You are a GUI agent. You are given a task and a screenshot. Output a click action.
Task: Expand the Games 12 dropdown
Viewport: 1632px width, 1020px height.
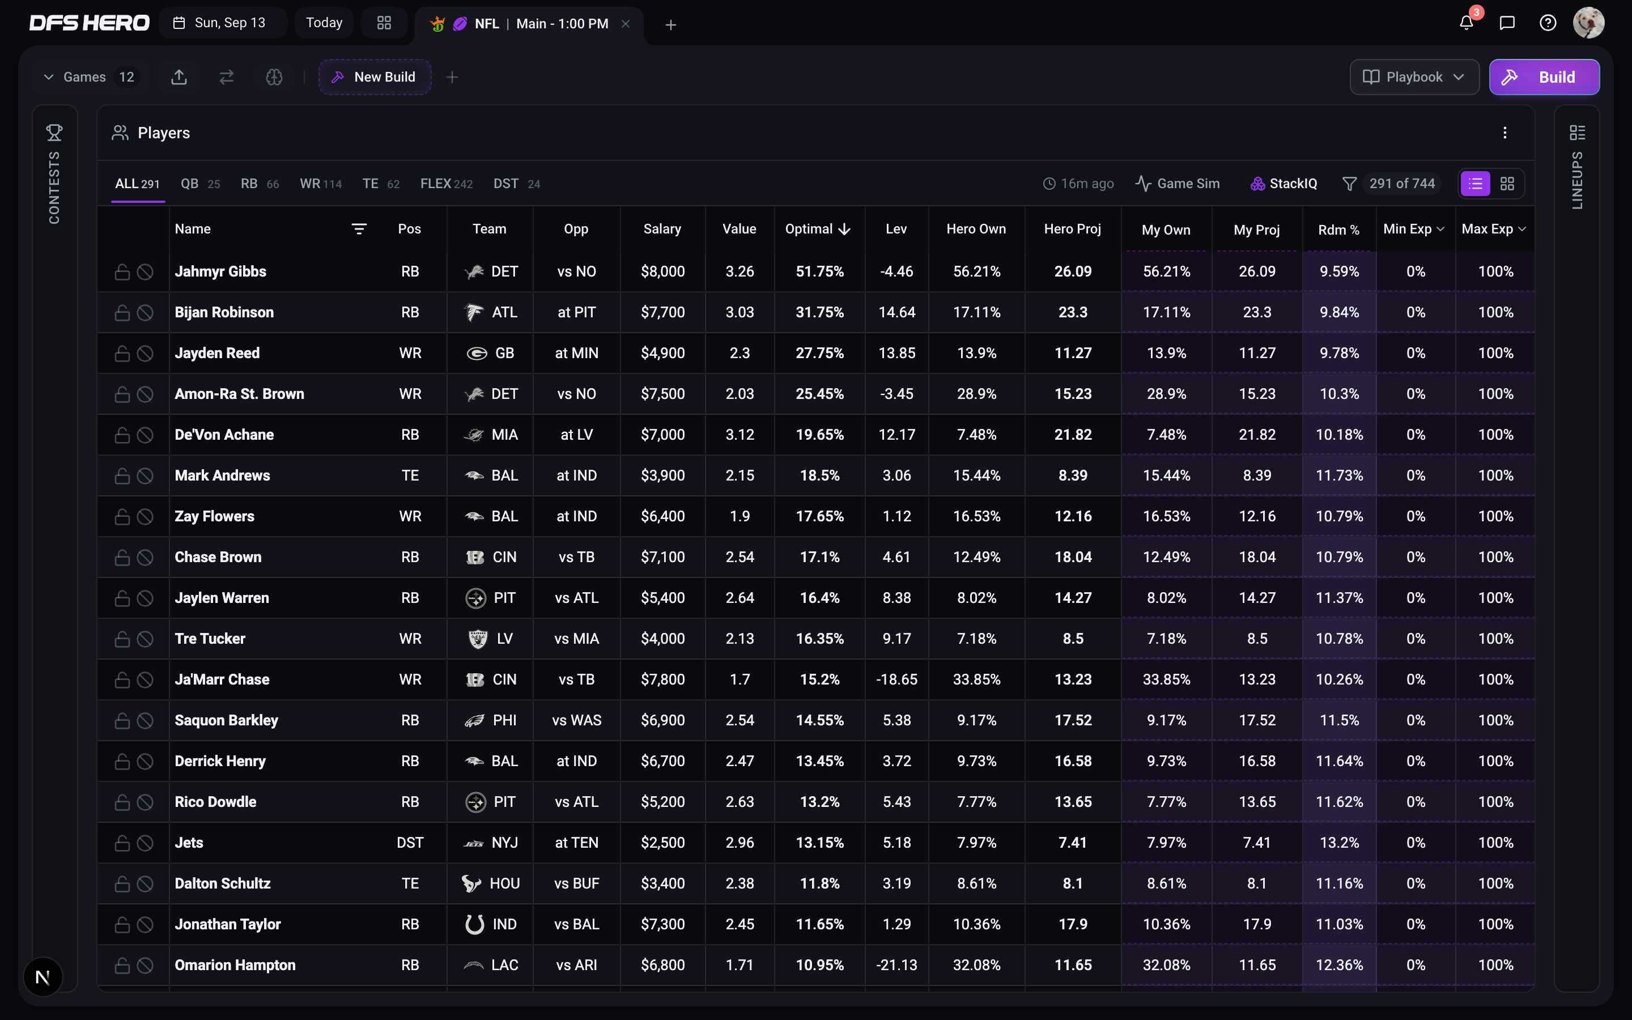pyautogui.click(x=89, y=77)
